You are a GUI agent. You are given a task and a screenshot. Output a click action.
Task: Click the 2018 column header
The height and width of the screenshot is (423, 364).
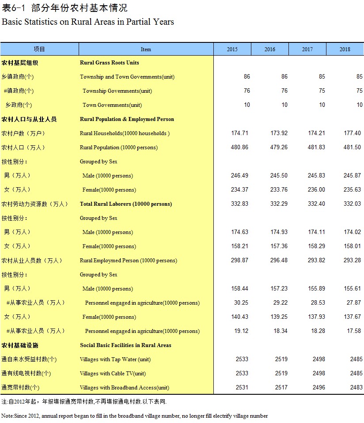[345, 49]
